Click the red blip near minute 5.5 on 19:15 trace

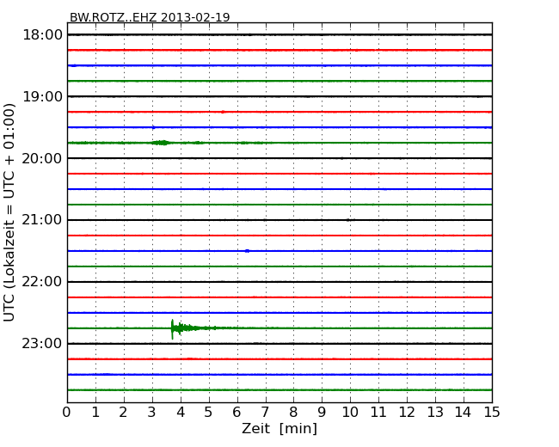223,112
